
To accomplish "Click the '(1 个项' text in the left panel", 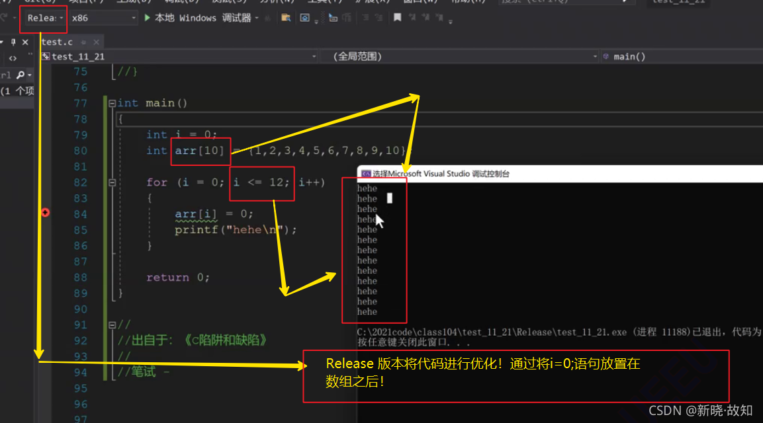I will (x=17, y=91).
